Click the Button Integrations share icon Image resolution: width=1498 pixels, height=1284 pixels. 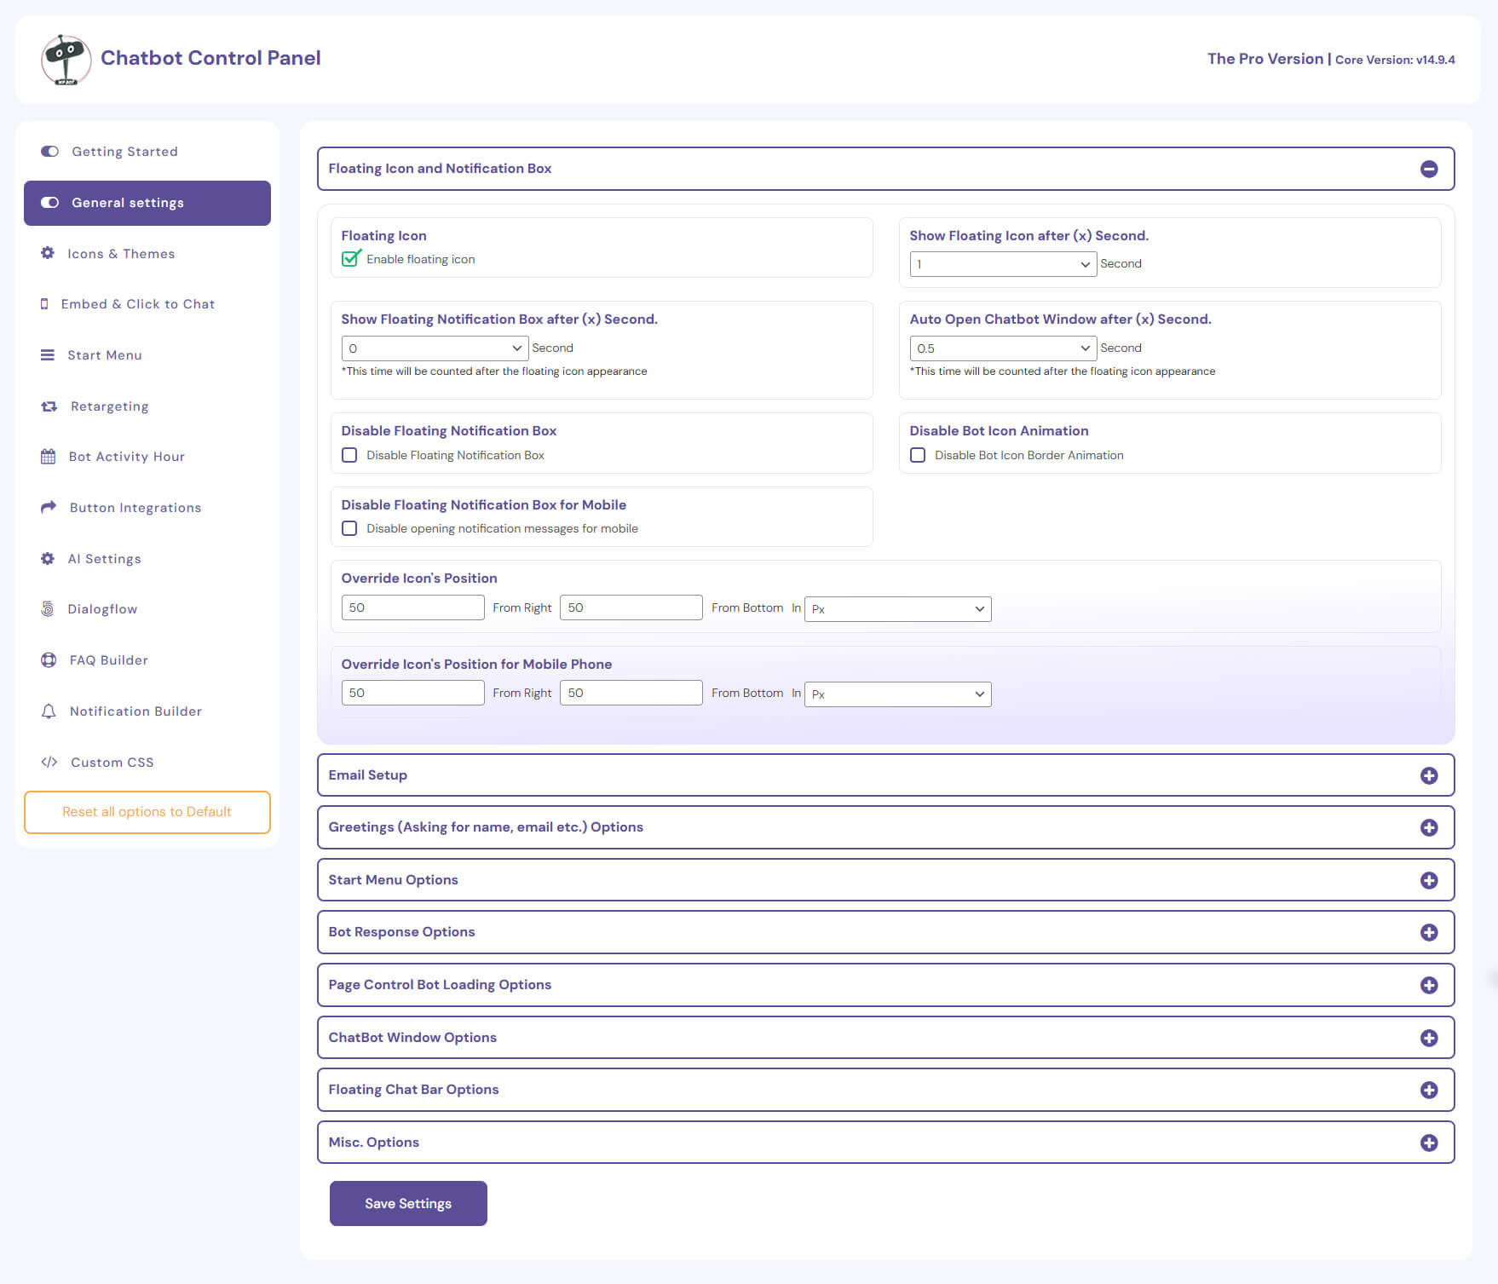point(49,507)
